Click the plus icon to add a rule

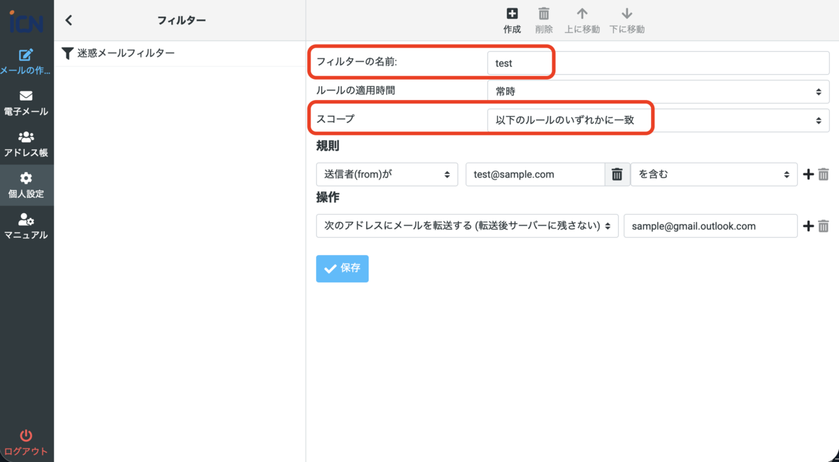tap(808, 174)
